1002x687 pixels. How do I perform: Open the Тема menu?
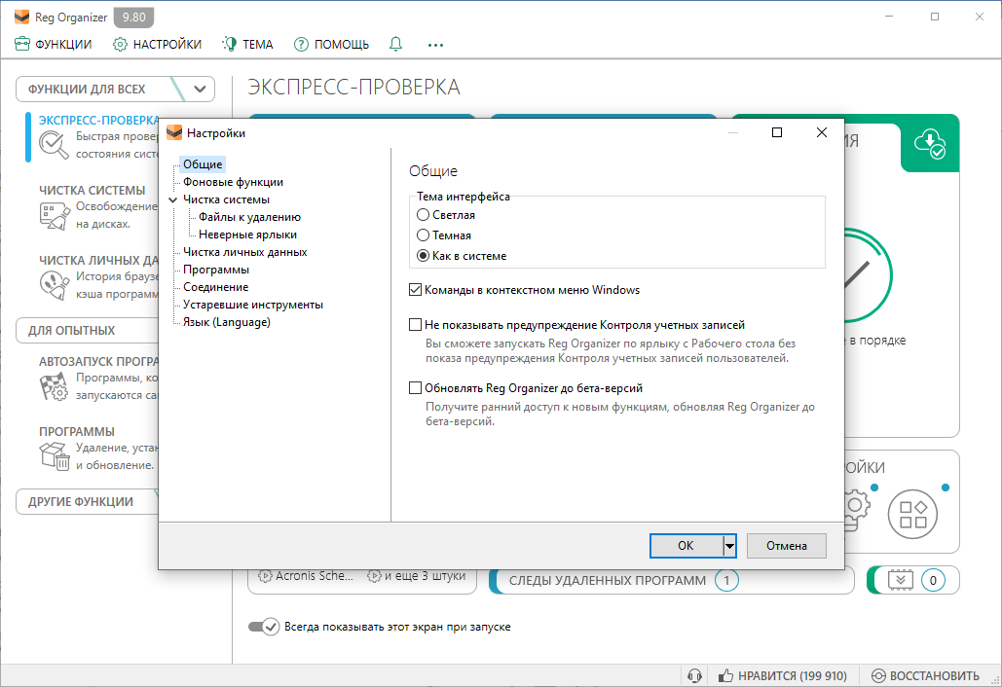coord(247,44)
